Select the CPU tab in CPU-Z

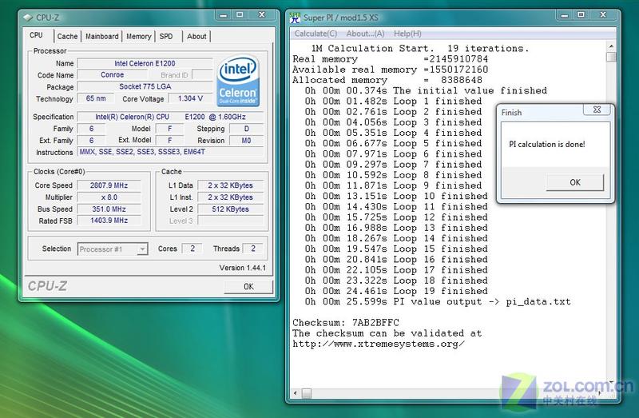click(x=36, y=35)
